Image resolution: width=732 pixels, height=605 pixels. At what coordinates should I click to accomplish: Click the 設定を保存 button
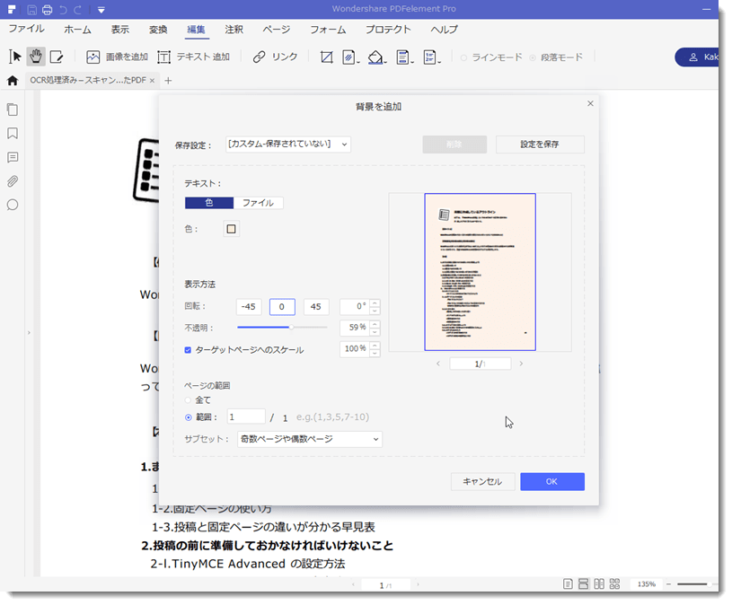point(540,145)
